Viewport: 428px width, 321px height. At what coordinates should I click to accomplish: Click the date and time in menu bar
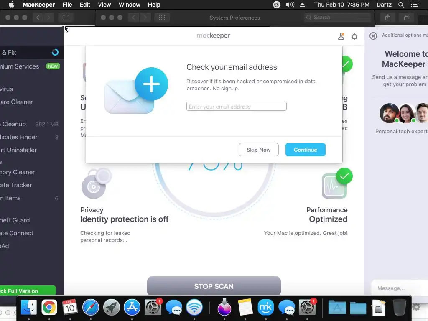tap(341, 5)
